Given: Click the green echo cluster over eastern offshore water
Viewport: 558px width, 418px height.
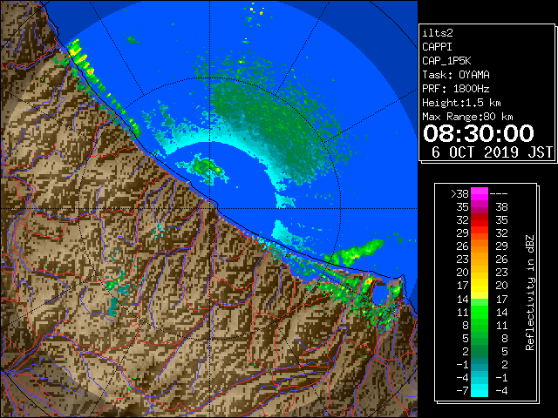Looking at the screenshot, I should [356, 253].
